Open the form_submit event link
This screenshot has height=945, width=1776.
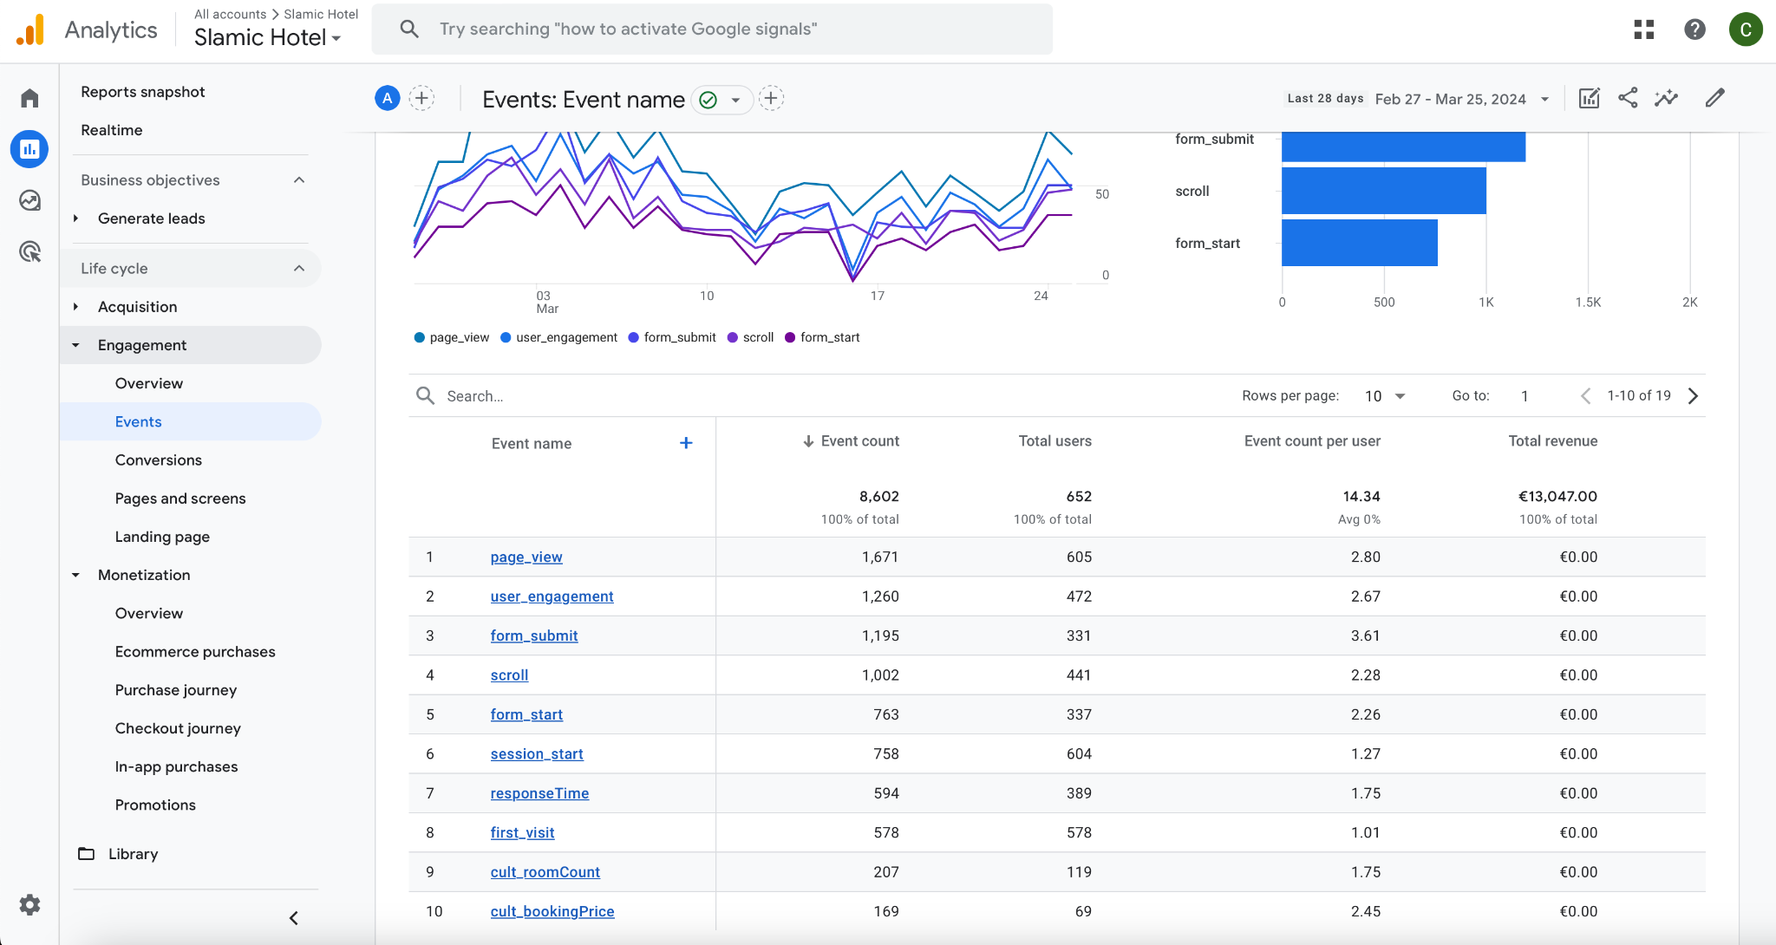pyautogui.click(x=534, y=635)
